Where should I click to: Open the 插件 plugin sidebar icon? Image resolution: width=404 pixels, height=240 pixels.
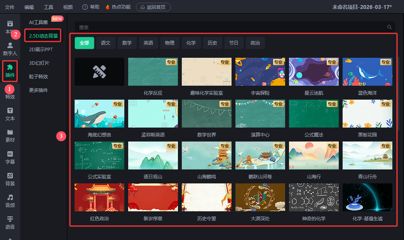pos(10,70)
